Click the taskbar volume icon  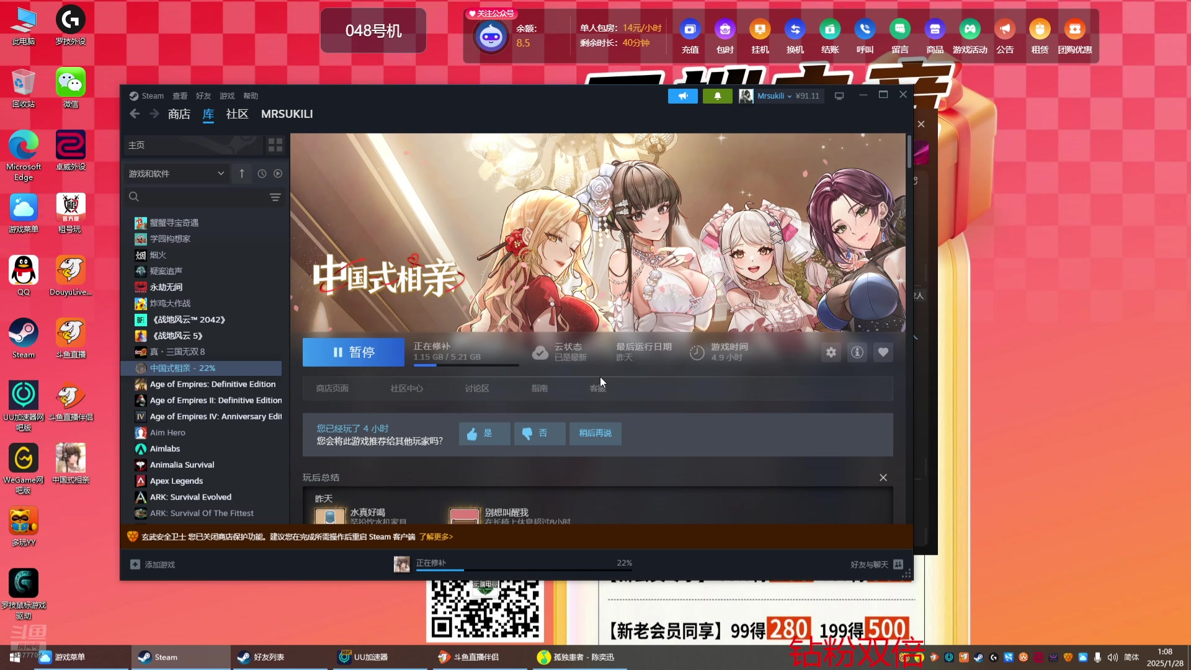tap(1112, 658)
